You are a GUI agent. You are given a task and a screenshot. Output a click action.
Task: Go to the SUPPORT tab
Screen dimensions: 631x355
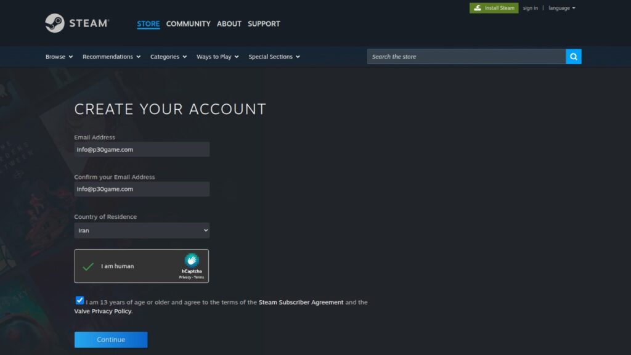point(264,24)
